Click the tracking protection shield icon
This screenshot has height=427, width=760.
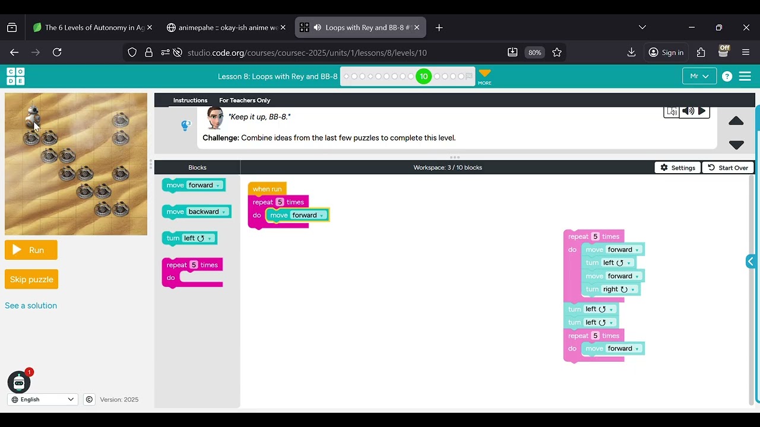[x=132, y=52]
